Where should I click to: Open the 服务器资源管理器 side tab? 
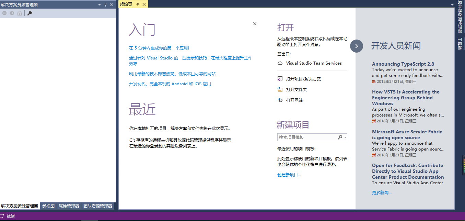point(460,17)
